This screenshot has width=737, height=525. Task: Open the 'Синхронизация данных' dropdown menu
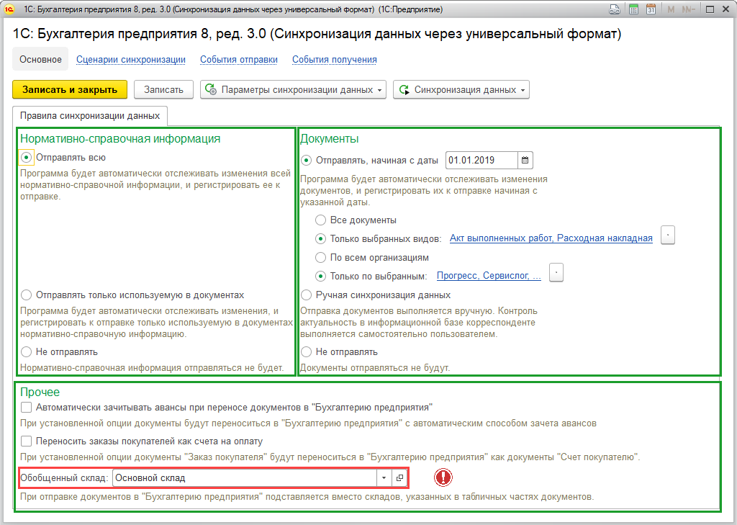point(461,89)
